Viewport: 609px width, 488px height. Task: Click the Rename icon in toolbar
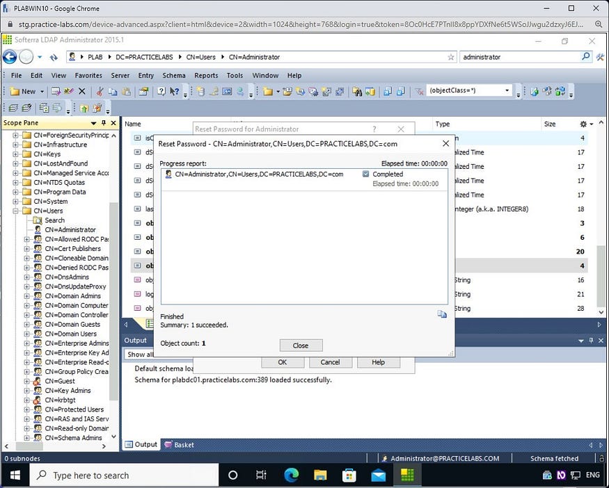[x=69, y=91]
